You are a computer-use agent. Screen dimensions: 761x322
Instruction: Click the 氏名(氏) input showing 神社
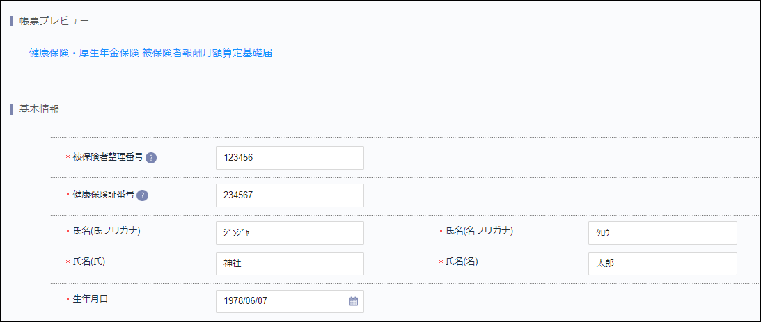click(290, 264)
